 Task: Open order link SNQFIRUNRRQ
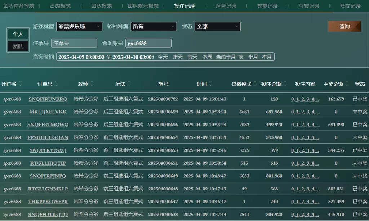coord(48,99)
